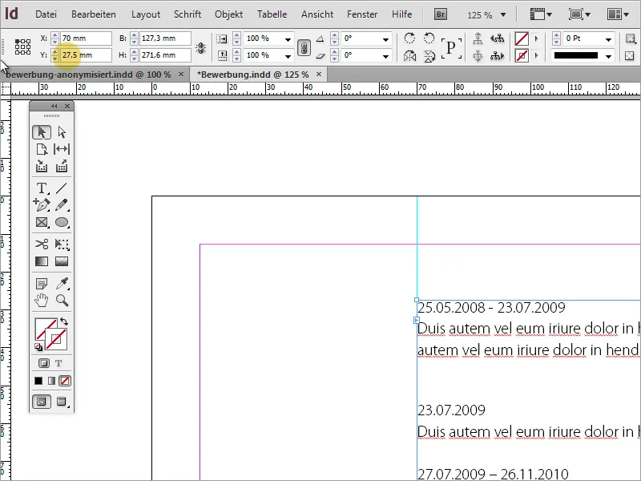Image resolution: width=641 pixels, height=481 pixels.
Task: Open zoom level dropdown at 125 %
Action: coord(503,14)
